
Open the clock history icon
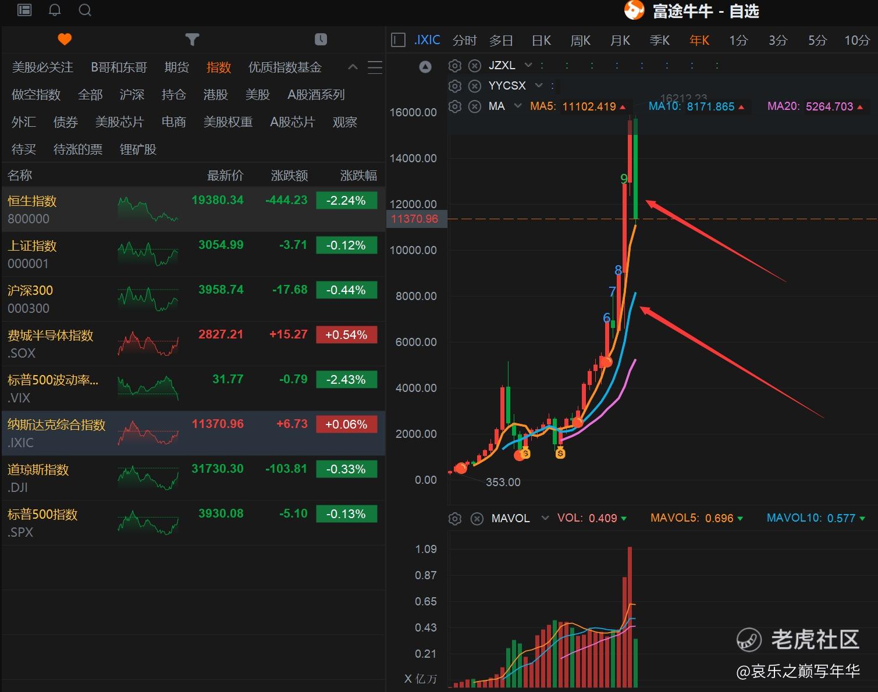(x=321, y=40)
